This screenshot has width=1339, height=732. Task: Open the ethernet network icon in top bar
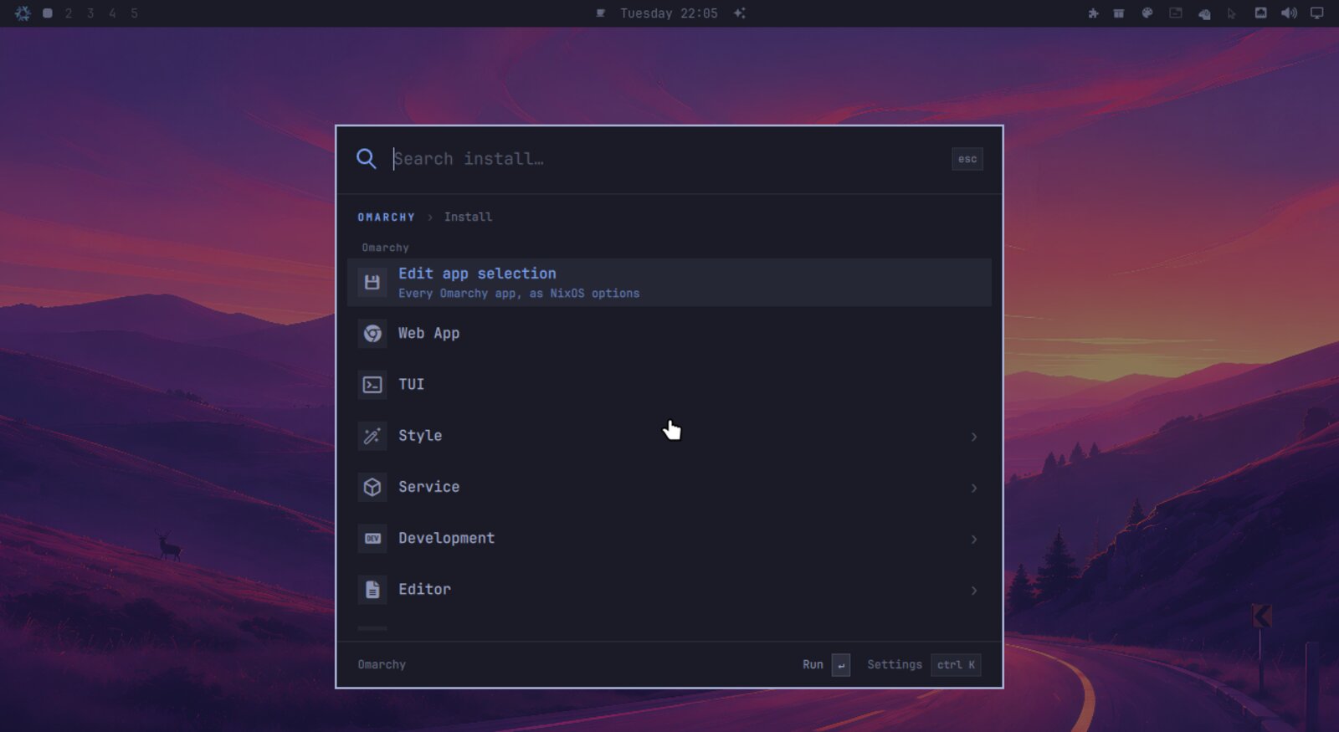[x=1260, y=13]
